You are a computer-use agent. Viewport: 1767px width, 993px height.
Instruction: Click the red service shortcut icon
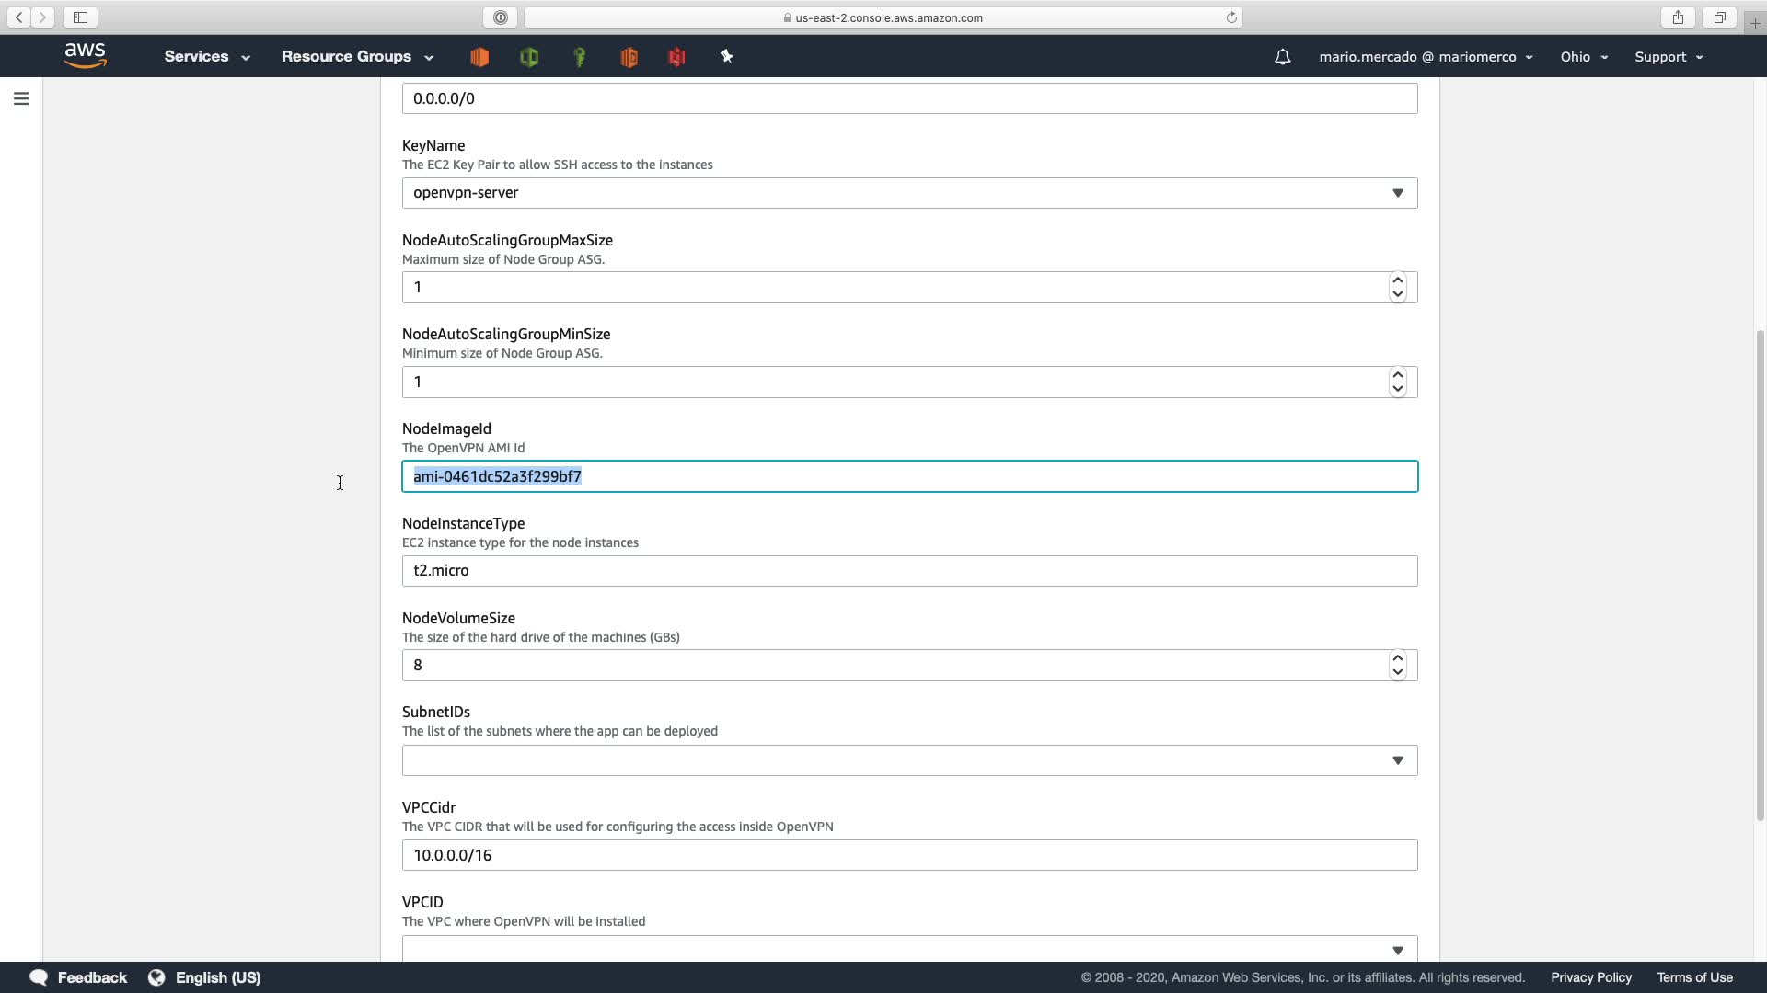coord(676,57)
